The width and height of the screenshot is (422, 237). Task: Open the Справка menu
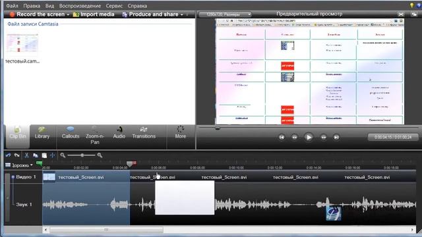pos(137,6)
